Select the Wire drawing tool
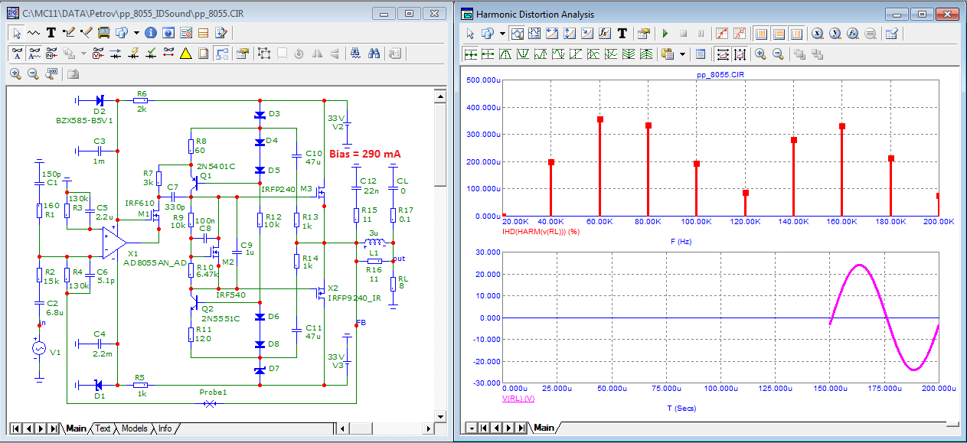This screenshot has height=443, width=967. click(69, 33)
